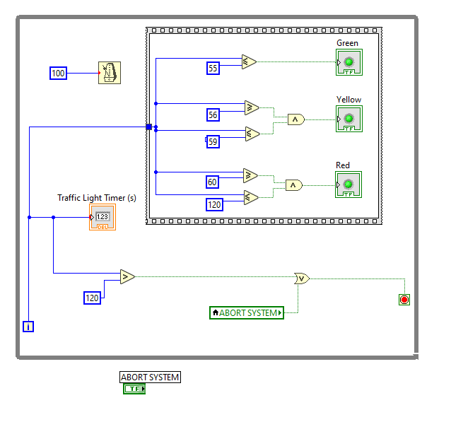Viewport: 451px width, 422px height.
Task: Click the Traffic Light Timer DBL indicator terminal
Action: pos(102,217)
